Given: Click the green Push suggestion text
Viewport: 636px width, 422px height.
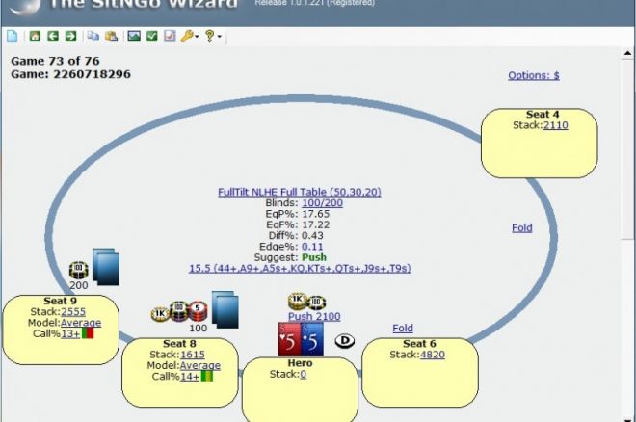Looking at the screenshot, I should pyautogui.click(x=314, y=257).
